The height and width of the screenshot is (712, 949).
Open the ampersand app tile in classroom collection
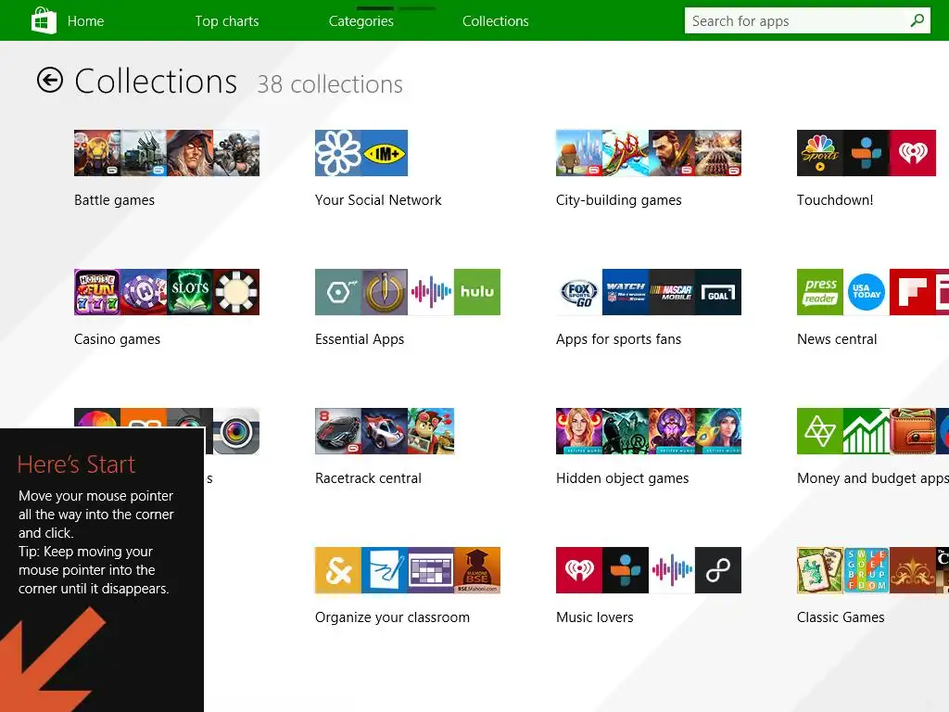[338, 570]
